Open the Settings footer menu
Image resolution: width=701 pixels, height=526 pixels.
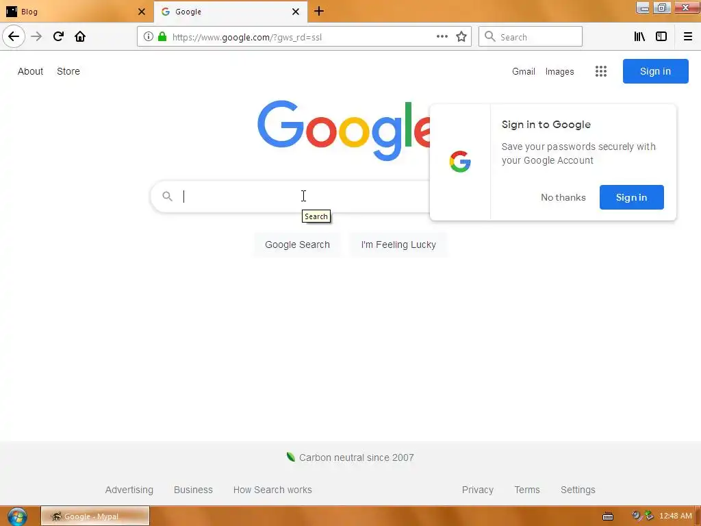coord(578,490)
